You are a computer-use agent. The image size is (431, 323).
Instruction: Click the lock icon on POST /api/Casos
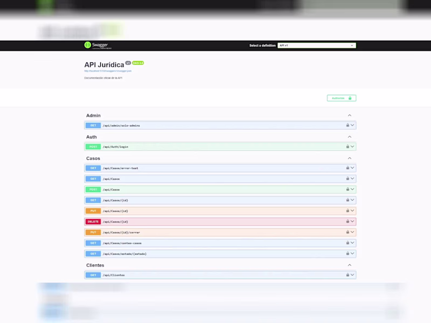[x=347, y=189]
